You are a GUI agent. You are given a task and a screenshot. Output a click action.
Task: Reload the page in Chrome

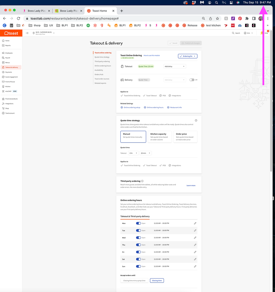click(19, 19)
